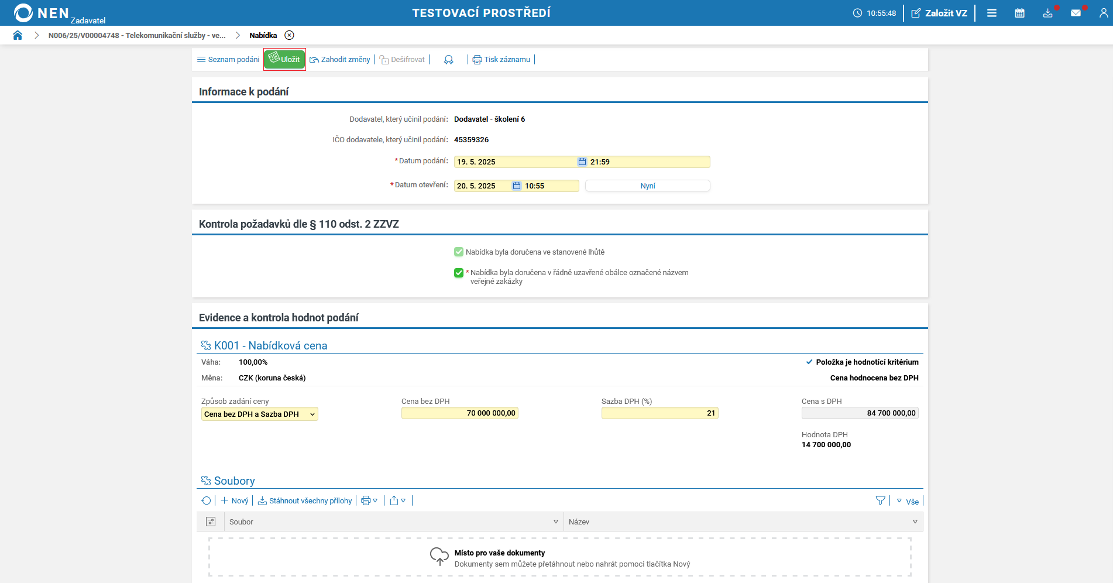Click the filter funnel icon

(880, 500)
